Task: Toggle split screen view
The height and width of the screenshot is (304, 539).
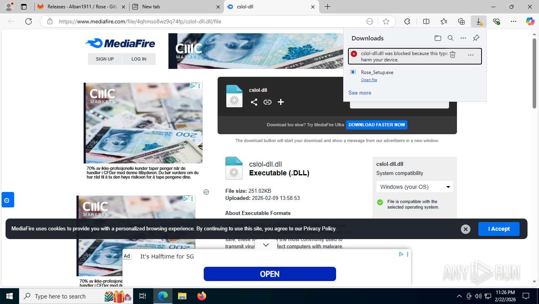Action: 426,21
